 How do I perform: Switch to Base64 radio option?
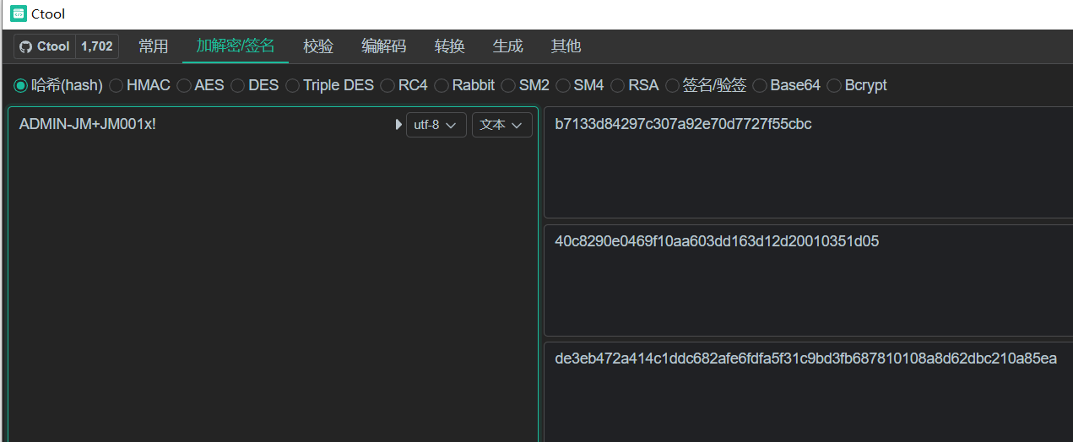click(760, 85)
